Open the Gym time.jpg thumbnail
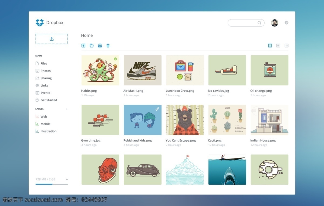324x206 pixels. click(x=100, y=120)
